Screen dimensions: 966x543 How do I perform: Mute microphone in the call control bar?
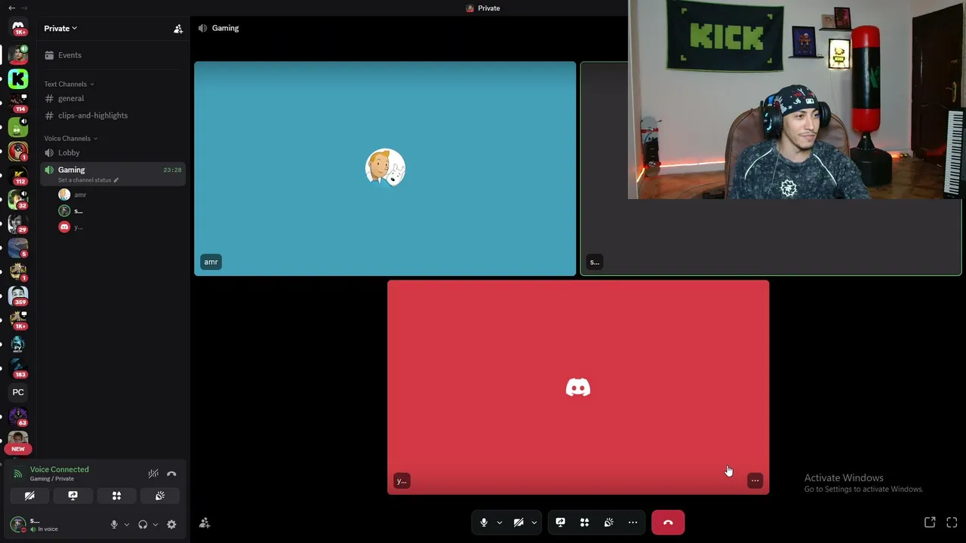point(484,523)
